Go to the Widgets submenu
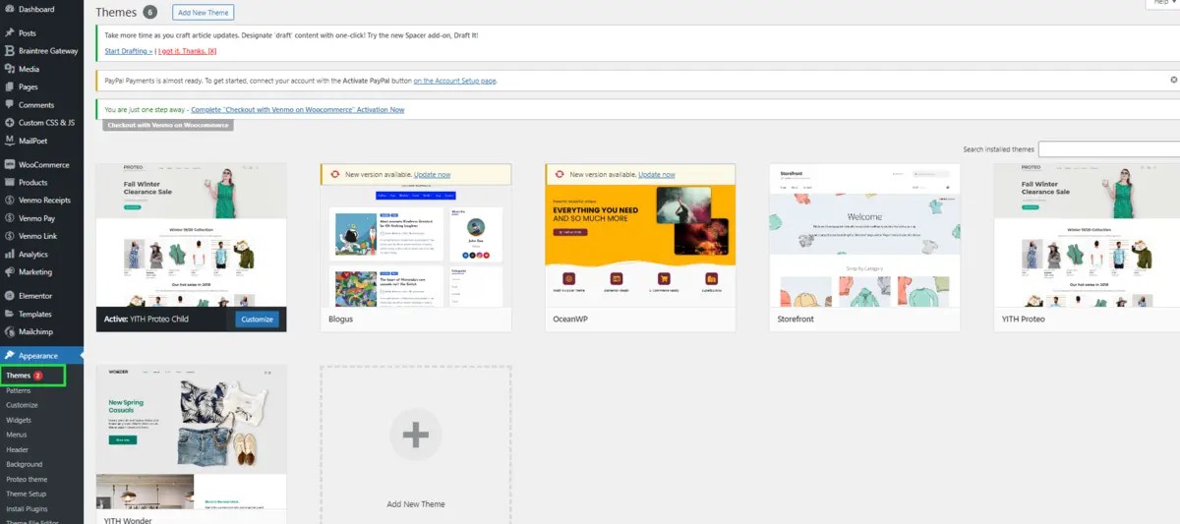Image resolution: width=1180 pixels, height=524 pixels. pos(20,420)
